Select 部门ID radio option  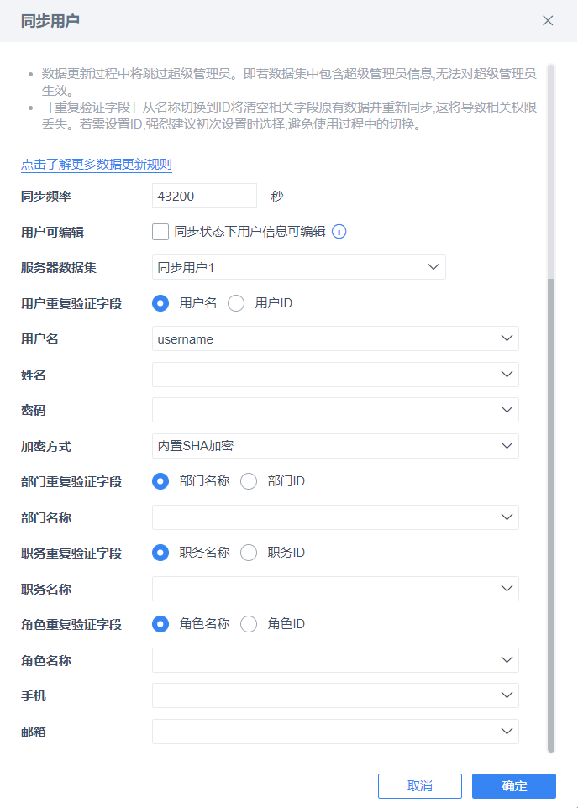(249, 481)
